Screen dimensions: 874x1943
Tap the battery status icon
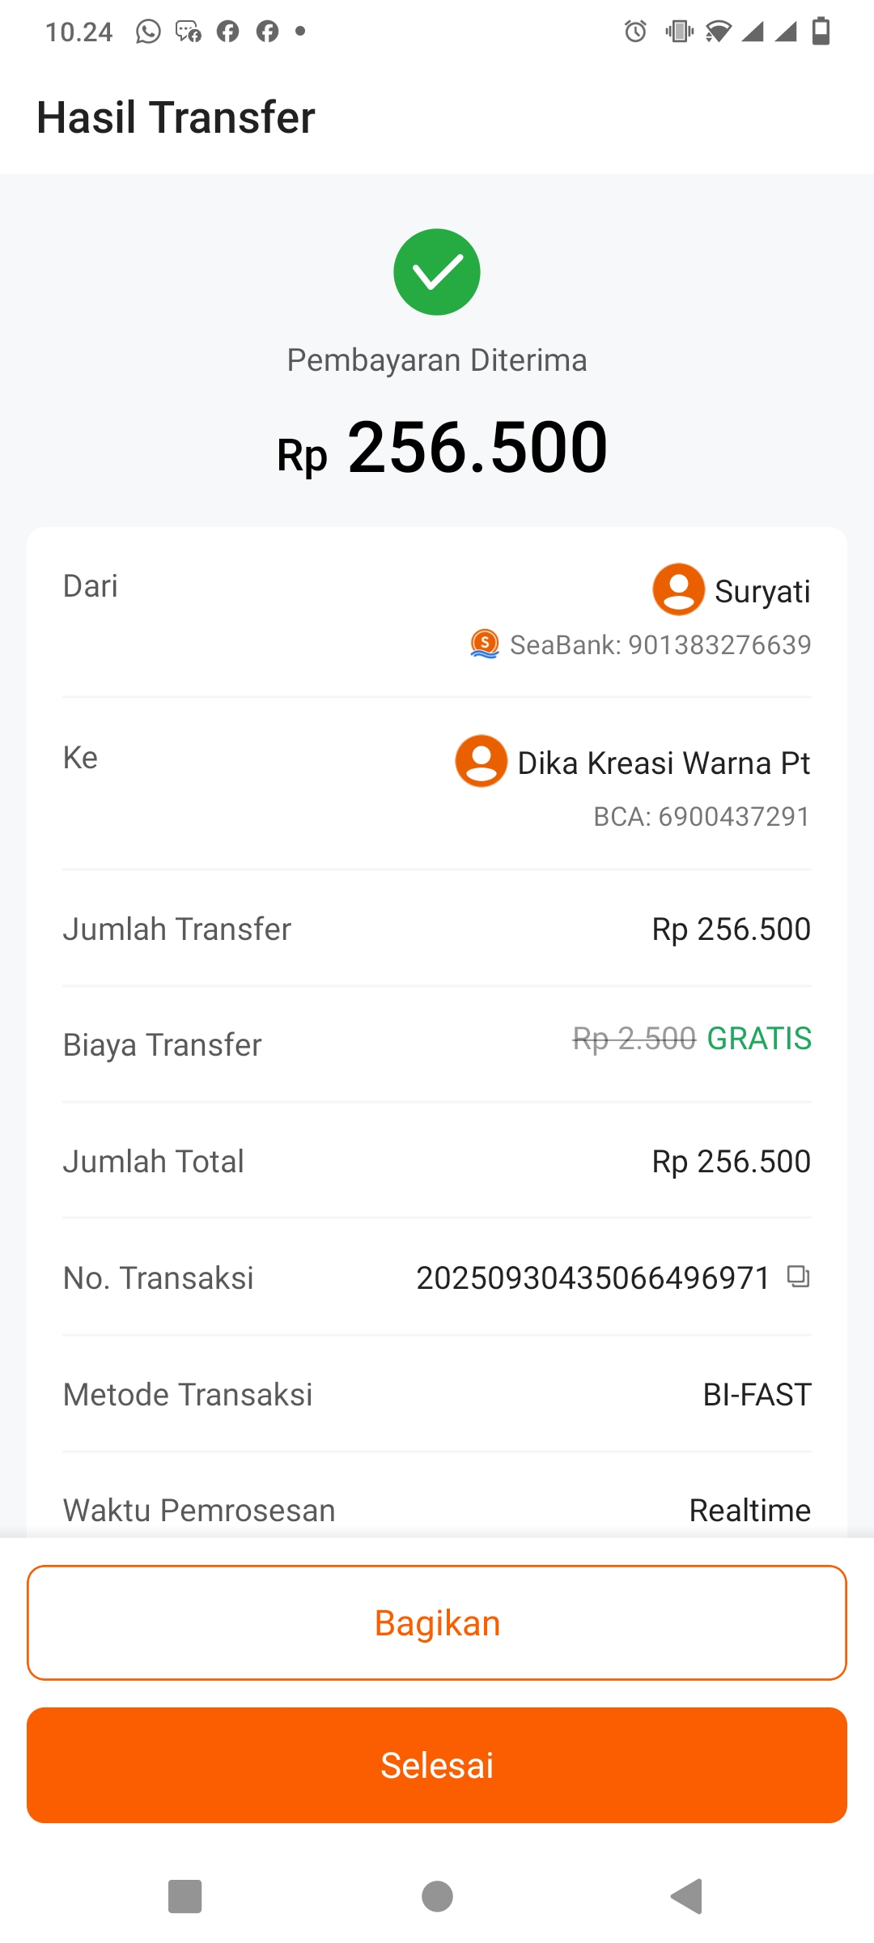821,32
